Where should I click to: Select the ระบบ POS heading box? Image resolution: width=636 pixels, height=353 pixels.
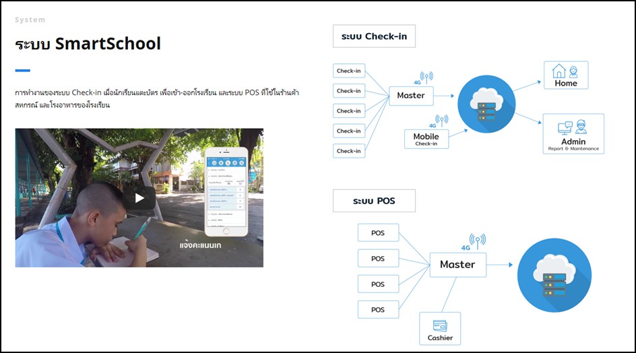(x=374, y=201)
